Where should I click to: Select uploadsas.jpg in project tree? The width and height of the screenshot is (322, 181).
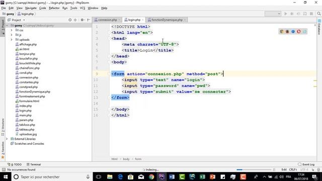pyautogui.click(x=28, y=134)
